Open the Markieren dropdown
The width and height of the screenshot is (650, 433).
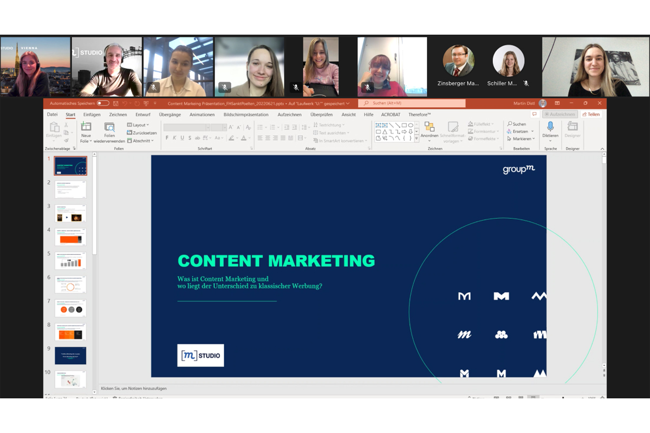pyautogui.click(x=520, y=139)
